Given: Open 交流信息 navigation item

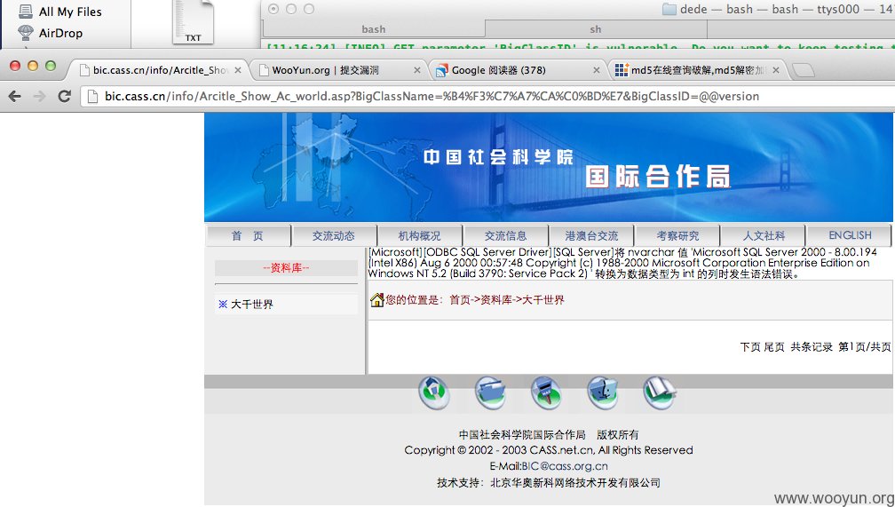Looking at the screenshot, I should [x=506, y=236].
